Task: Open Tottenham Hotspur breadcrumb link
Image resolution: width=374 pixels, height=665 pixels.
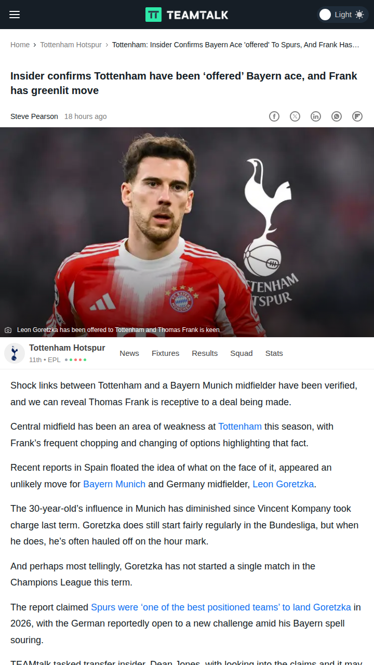Action: 71,45
